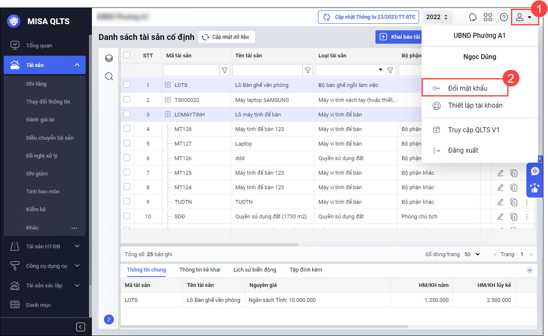Click the Cập nhật dữ liệu button
This screenshot has width=548, height=336.
pyautogui.click(x=227, y=37)
